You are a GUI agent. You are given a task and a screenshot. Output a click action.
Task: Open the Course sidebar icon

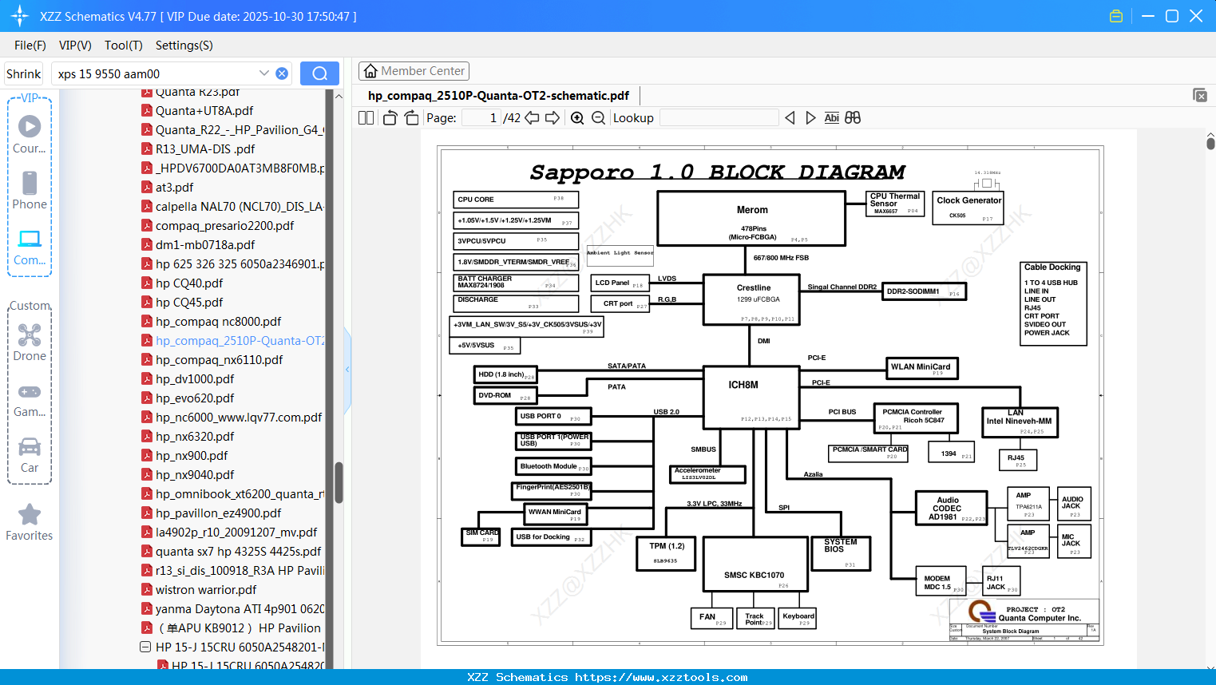pos(30,135)
